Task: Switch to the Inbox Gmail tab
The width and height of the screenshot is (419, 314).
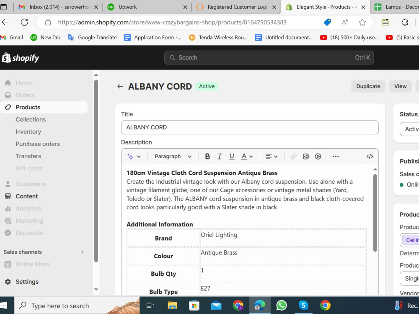Action: (58, 7)
